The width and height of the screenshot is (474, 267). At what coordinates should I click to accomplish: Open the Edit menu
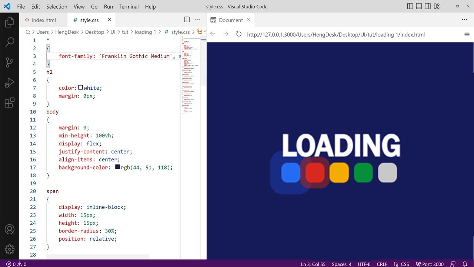[x=36, y=7]
